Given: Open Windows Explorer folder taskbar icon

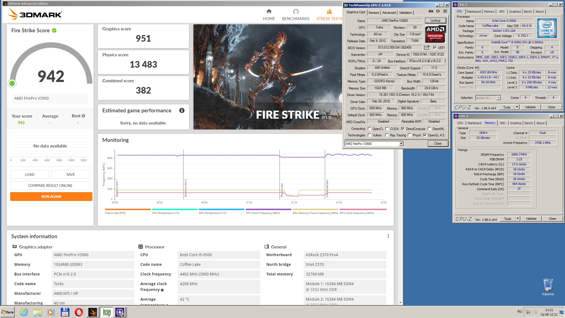Looking at the screenshot, I should (37, 312).
